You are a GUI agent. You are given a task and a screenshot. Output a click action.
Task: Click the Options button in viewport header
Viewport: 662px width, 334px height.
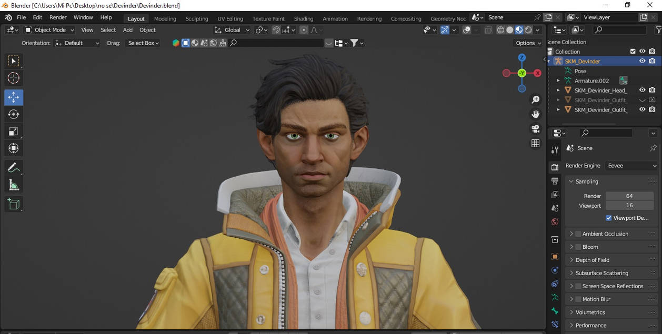528,43
